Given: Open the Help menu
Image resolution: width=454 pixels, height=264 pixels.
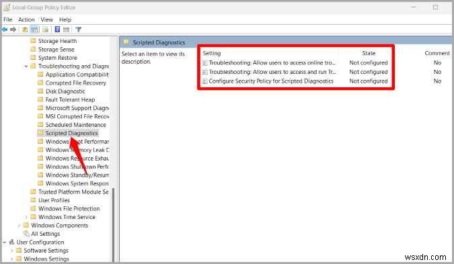Looking at the screenshot, I should point(65,19).
